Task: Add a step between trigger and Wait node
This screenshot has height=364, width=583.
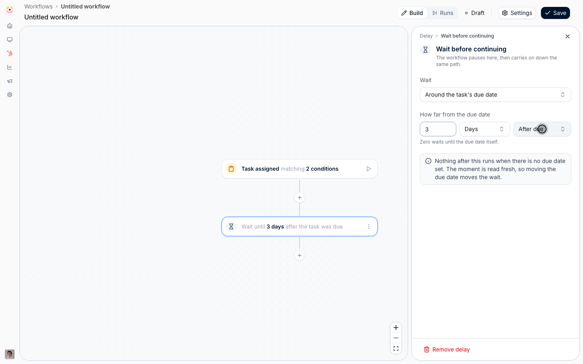Action: coord(300,198)
